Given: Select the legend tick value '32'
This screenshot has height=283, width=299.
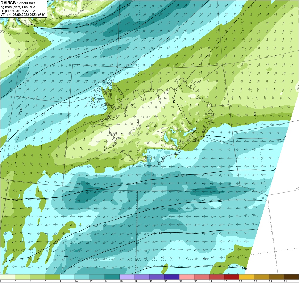Looking at the screenshot, I should click(x=240, y=281).
